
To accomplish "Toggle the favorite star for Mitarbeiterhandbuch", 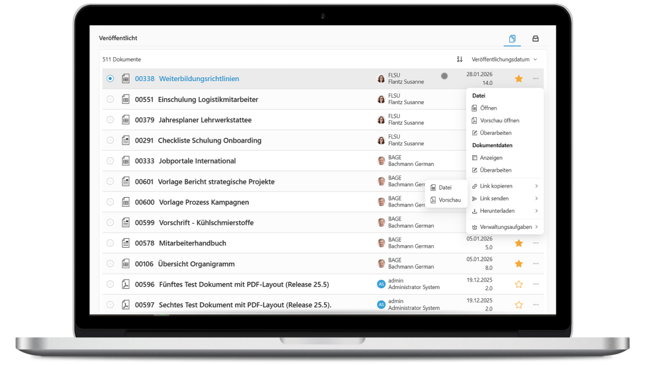I will click(x=519, y=243).
